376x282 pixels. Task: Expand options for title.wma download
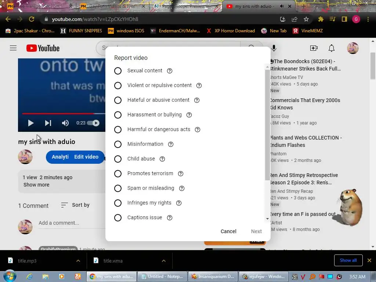[x=163, y=261]
